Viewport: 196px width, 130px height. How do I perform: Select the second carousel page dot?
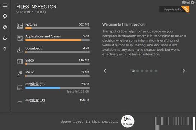pyautogui.click(x=137, y=71)
